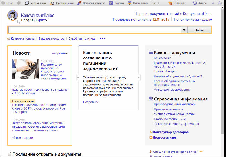Open Пополнение за неделю link
226x157 pixels.
point(193,19)
